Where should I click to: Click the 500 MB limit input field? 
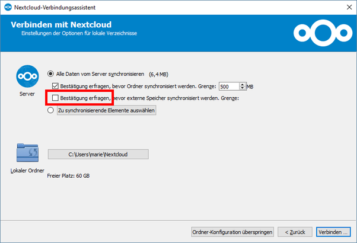(228, 87)
